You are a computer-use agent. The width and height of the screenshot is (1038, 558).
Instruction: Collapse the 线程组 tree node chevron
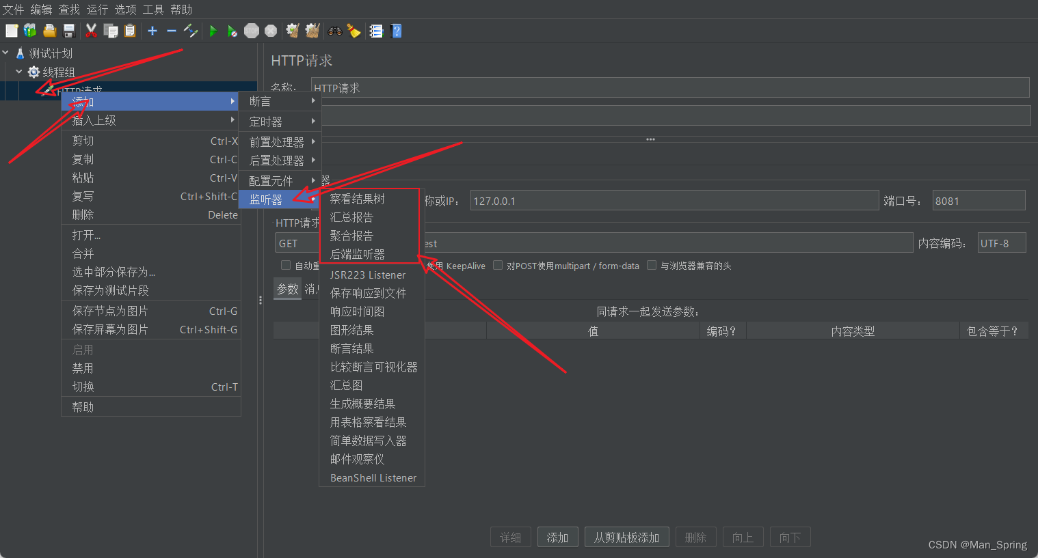pyautogui.click(x=18, y=72)
